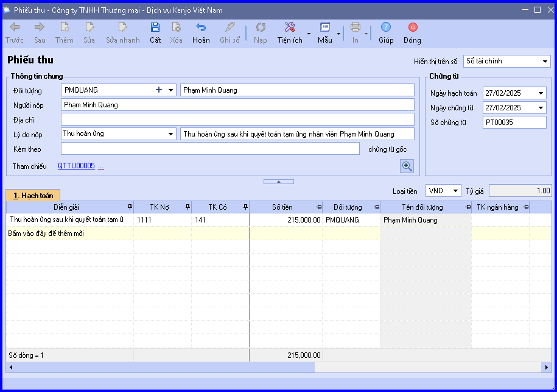The width and height of the screenshot is (557, 392).
Task: Click the Số chứng từ input field
Action: pyautogui.click(x=514, y=123)
